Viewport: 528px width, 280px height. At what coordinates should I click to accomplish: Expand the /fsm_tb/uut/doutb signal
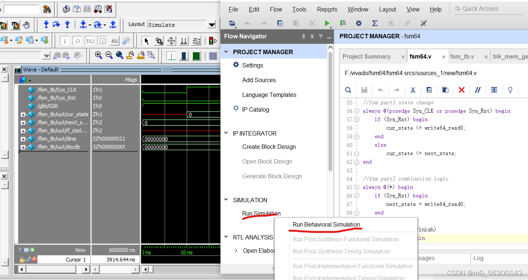pos(23,147)
